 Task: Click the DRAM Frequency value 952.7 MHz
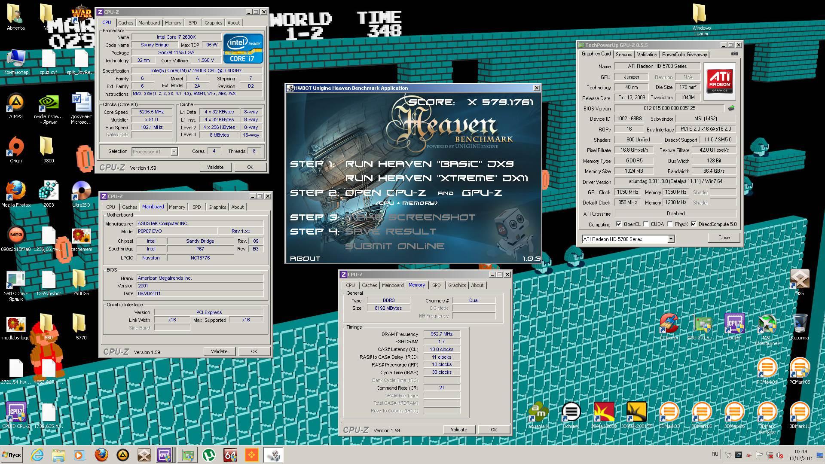point(441,334)
